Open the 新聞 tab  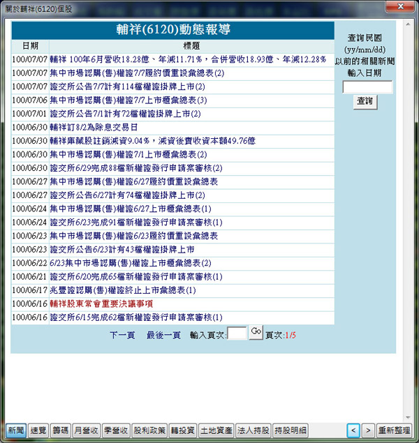click(16, 430)
